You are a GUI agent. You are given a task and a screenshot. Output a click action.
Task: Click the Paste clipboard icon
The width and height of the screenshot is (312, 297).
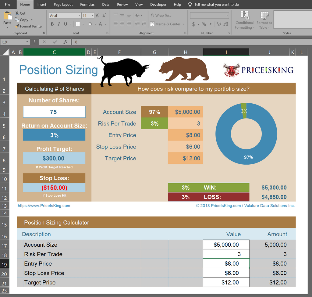click(8, 16)
